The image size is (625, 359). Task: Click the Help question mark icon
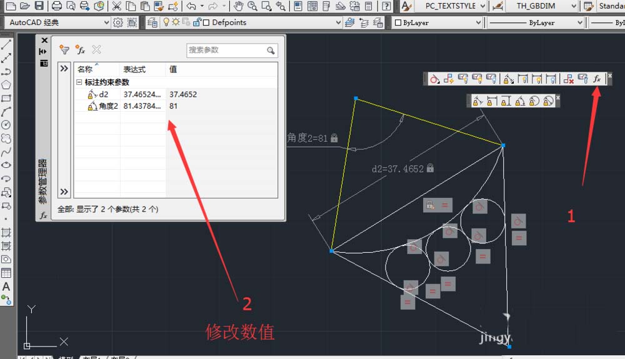pyautogui.click(x=386, y=6)
